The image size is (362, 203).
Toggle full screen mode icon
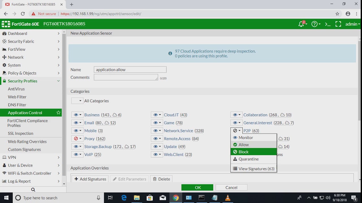(338, 24)
